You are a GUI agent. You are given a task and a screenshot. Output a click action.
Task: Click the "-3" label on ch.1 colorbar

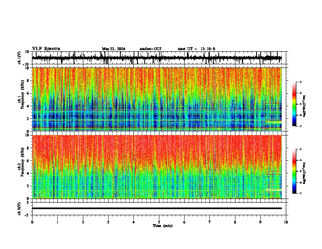pyautogui.click(x=300, y=82)
